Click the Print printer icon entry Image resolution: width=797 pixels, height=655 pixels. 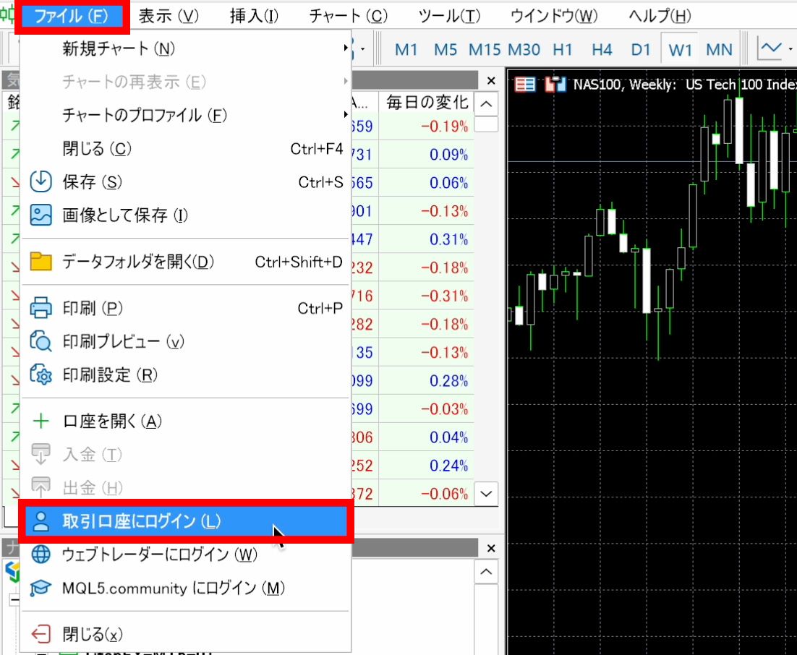pos(41,309)
